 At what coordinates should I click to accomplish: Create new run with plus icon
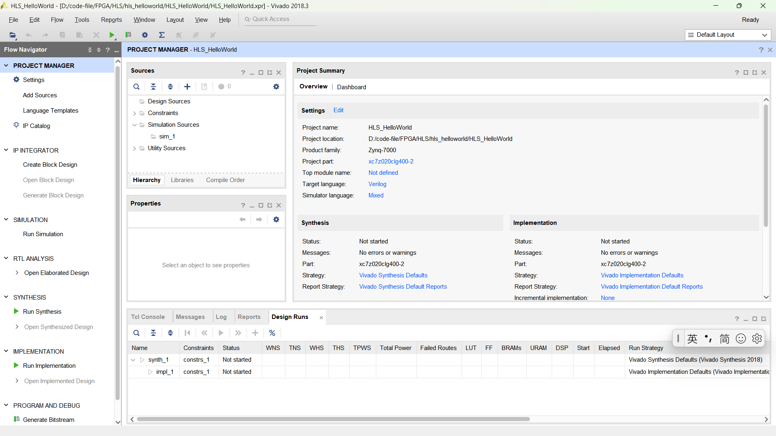pyautogui.click(x=255, y=333)
